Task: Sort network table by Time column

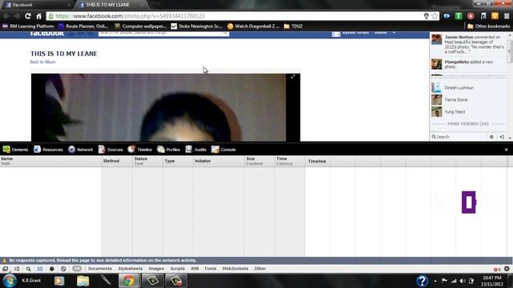Action: tap(290, 161)
